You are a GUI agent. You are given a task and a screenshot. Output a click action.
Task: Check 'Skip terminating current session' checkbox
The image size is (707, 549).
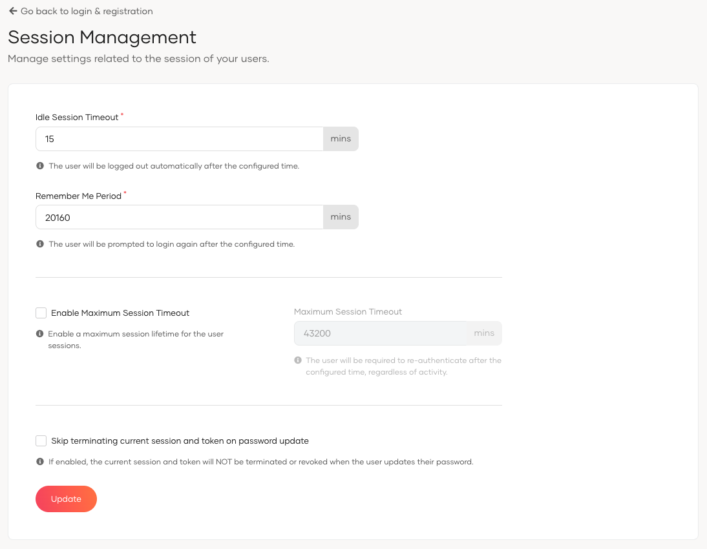pyautogui.click(x=41, y=441)
